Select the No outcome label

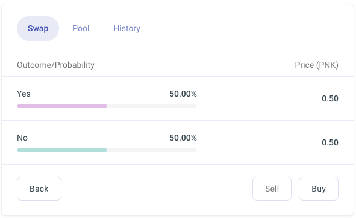click(x=22, y=138)
